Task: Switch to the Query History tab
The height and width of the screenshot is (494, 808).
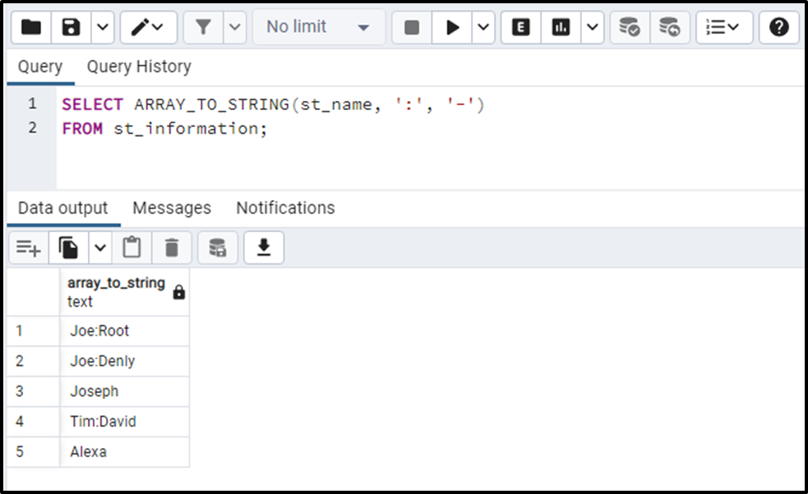Action: (139, 66)
